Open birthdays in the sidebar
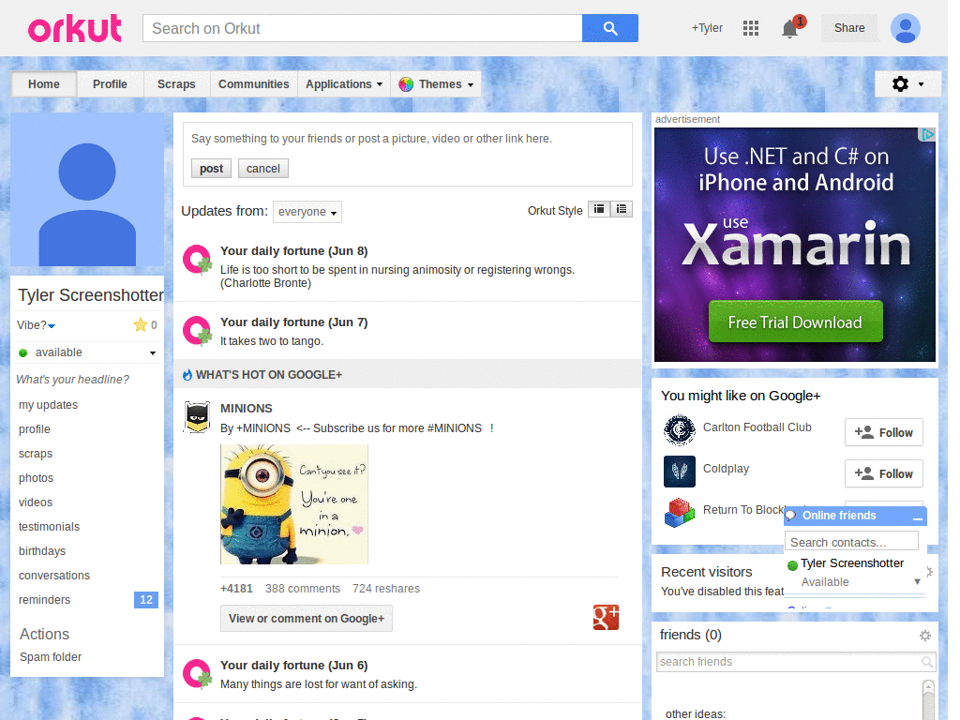The image size is (960, 720). click(42, 551)
